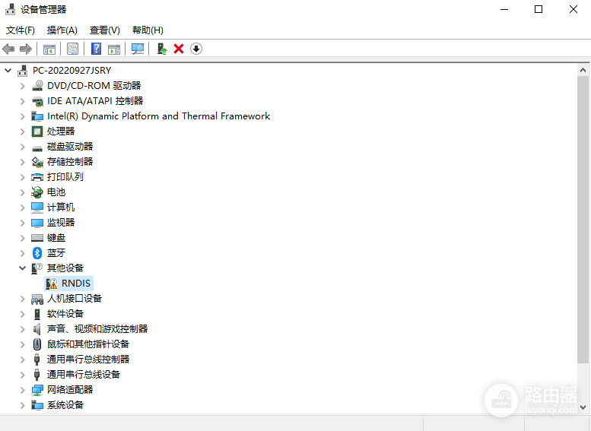Select the 声音、视频和游戏控制器 item

97,329
